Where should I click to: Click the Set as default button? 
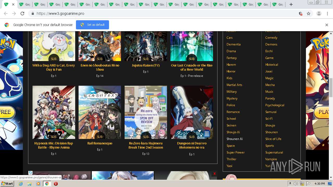pos(92,25)
